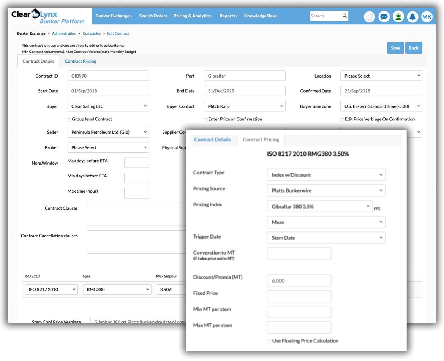The image size is (444, 361).
Task: Enable Enter Price on Confirmation checkbox
Action: pos(206,120)
